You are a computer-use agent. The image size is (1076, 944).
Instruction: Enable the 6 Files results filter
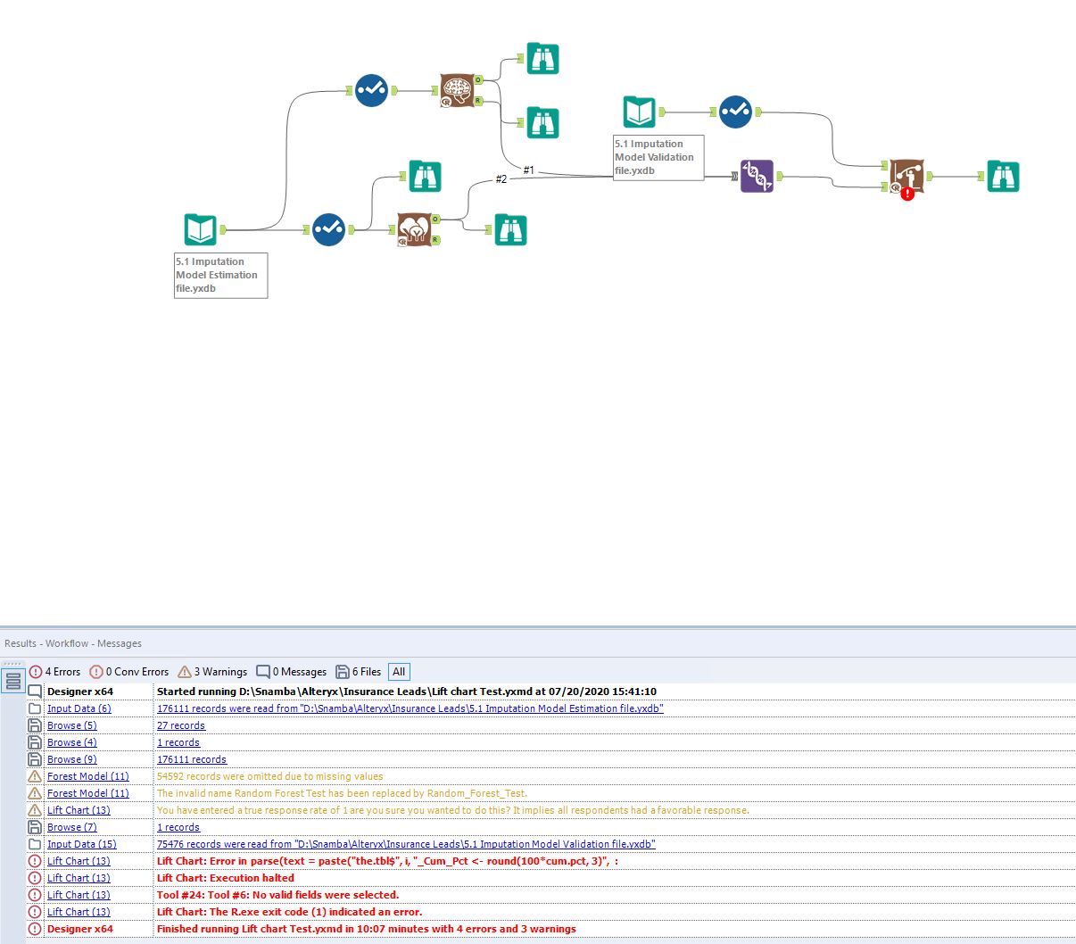(x=360, y=672)
